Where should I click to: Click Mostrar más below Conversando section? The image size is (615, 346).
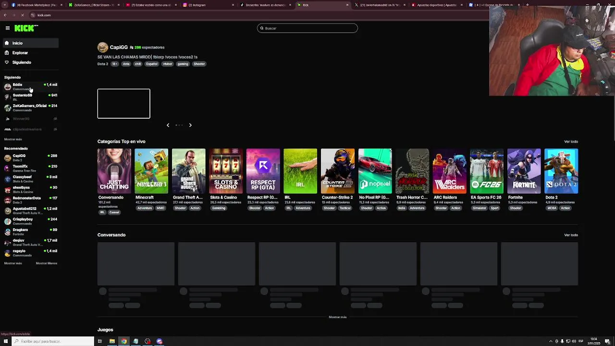(x=337, y=317)
